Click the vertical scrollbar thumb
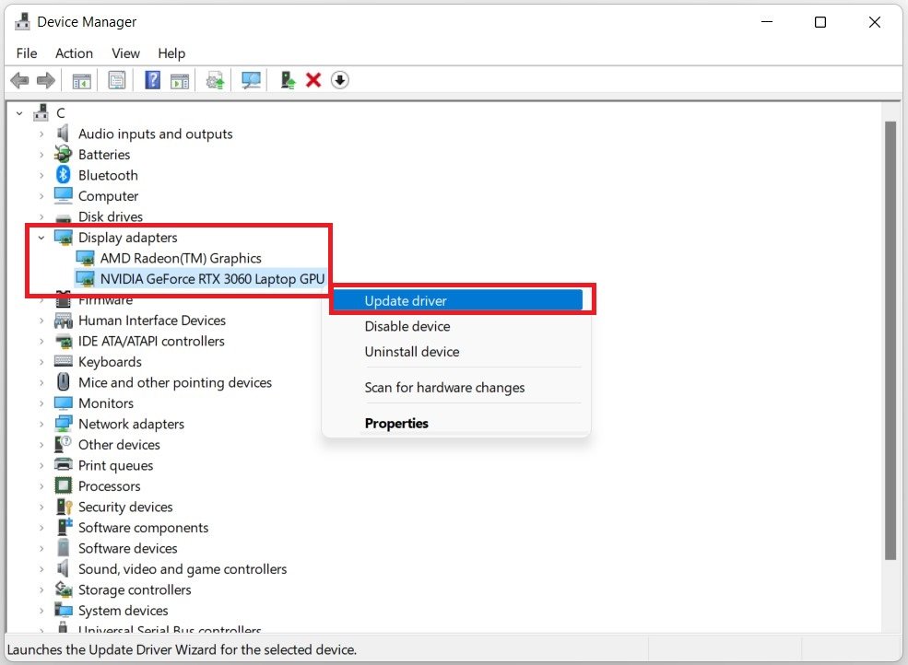The width and height of the screenshot is (908, 665). (x=890, y=340)
